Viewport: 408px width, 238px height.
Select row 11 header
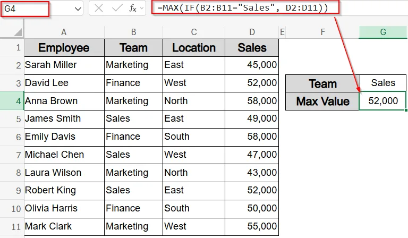pyautogui.click(x=12, y=226)
